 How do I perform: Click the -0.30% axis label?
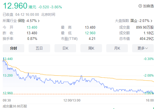click(x=149, y=59)
